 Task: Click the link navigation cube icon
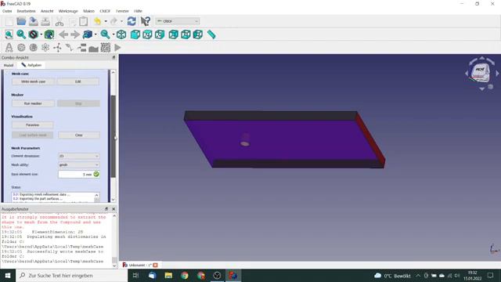[87, 34]
